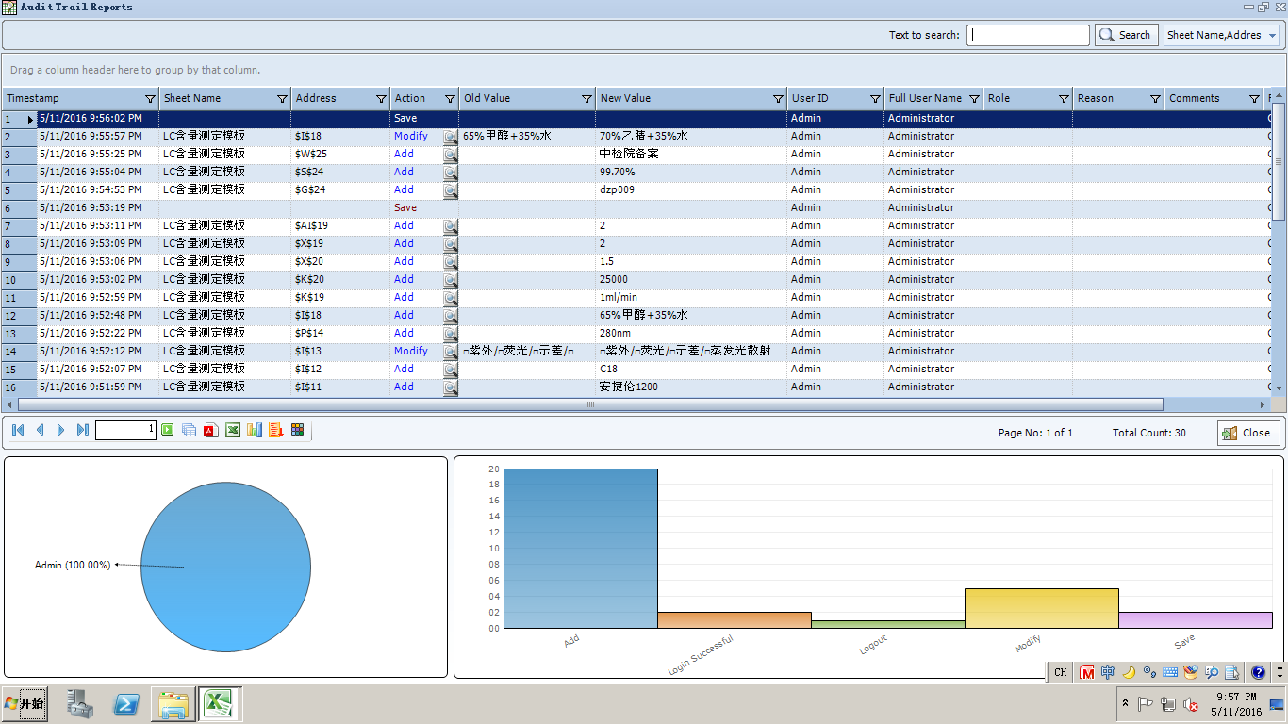Go to the first page of results
The width and height of the screenshot is (1288, 724).
pos(18,430)
